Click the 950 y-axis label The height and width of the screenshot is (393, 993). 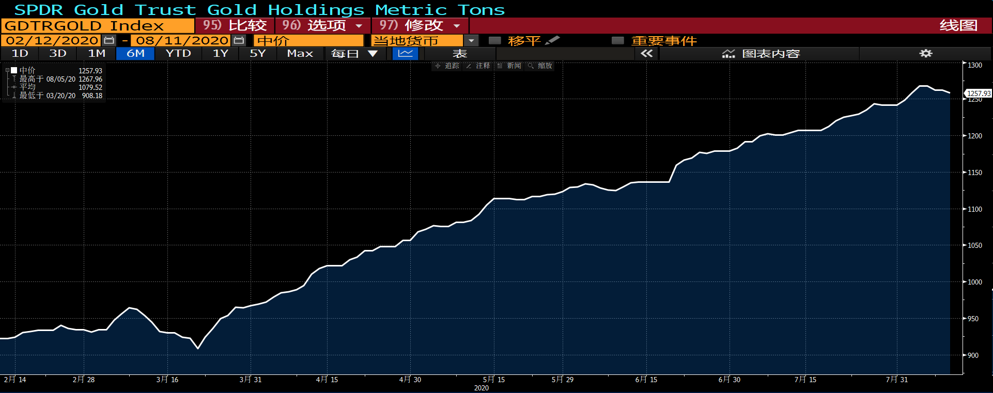[973, 319]
